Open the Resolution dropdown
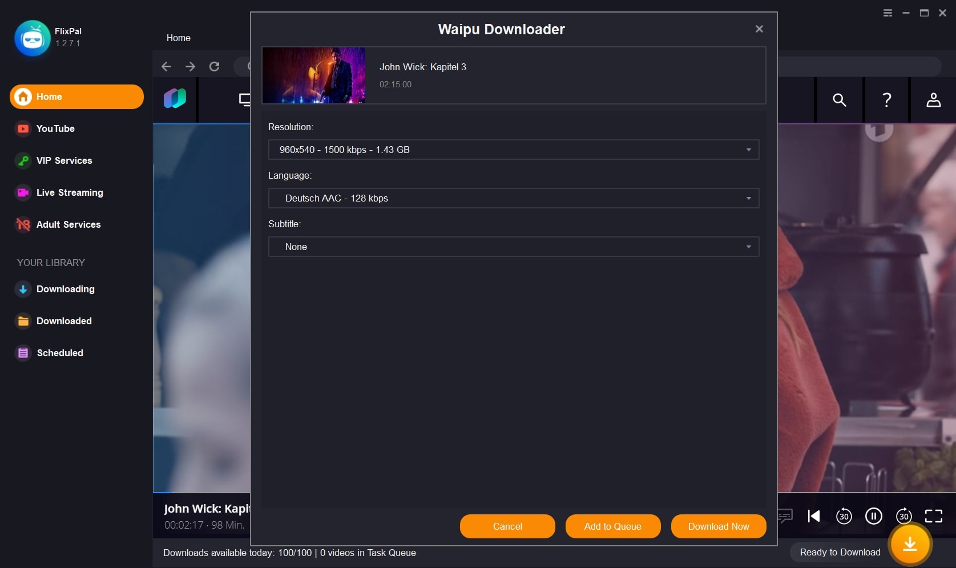This screenshot has width=956, height=568. [x=514, y=150]
